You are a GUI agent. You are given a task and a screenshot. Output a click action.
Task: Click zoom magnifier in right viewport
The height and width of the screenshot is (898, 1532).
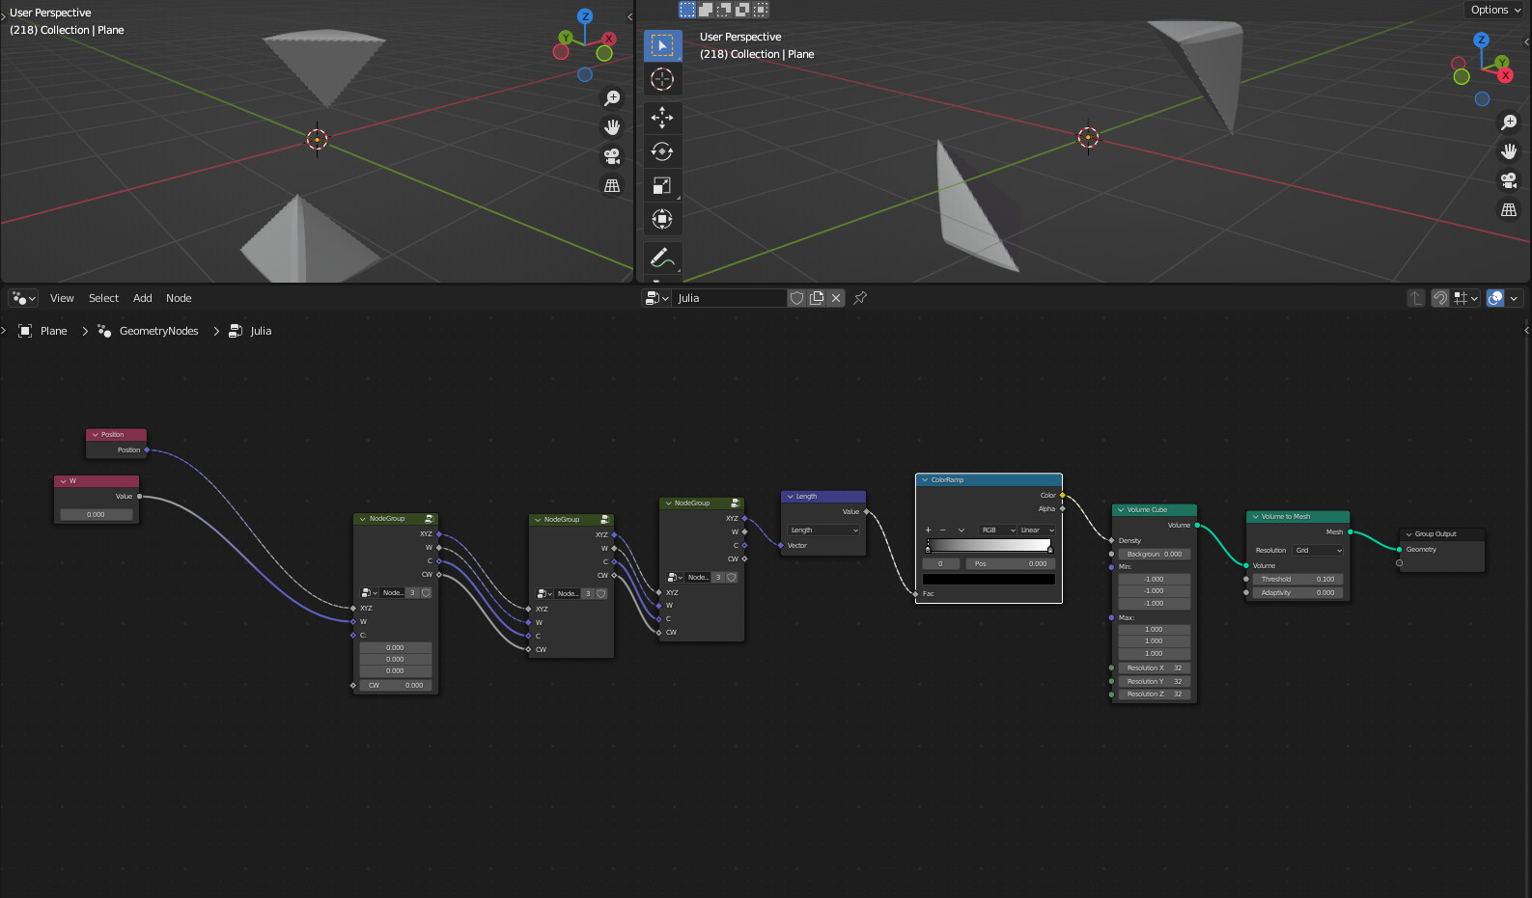point(1509,122)
